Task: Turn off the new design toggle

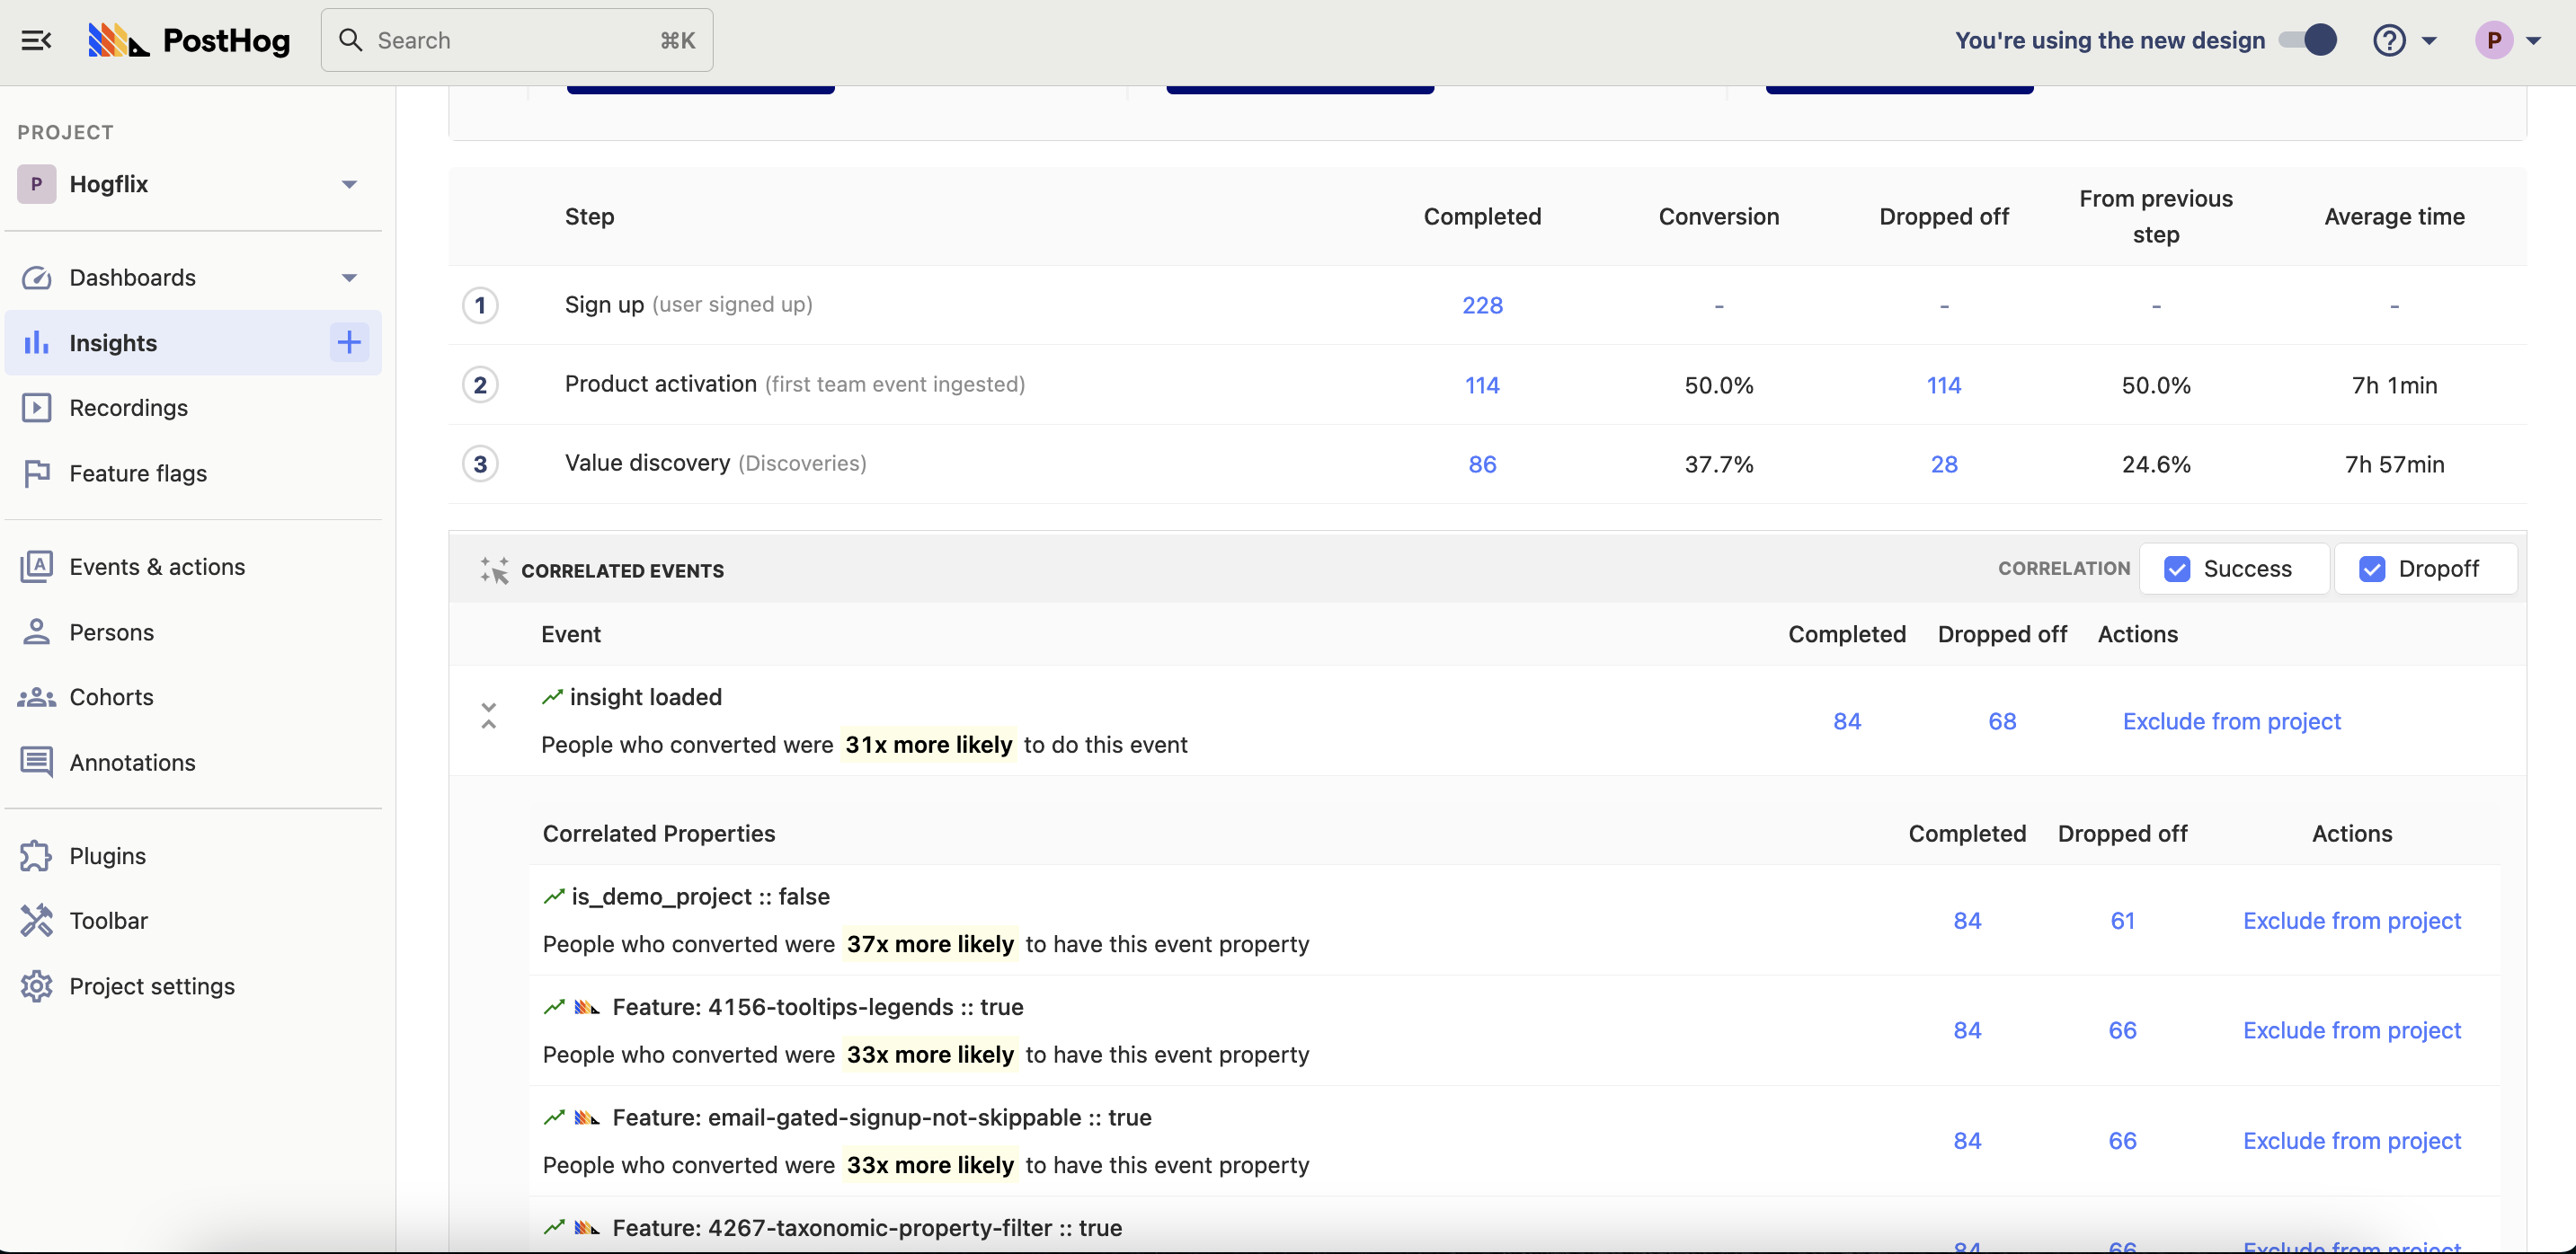Action: coord(2307,40)
